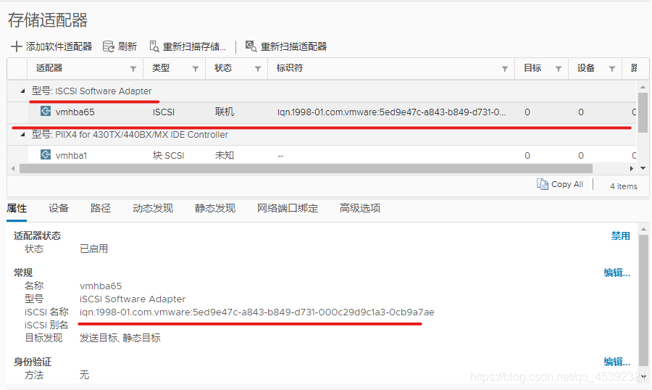Click the Add Software Adapter plus icon
Viewport: 652px width, 390px height.
[16, 46]
